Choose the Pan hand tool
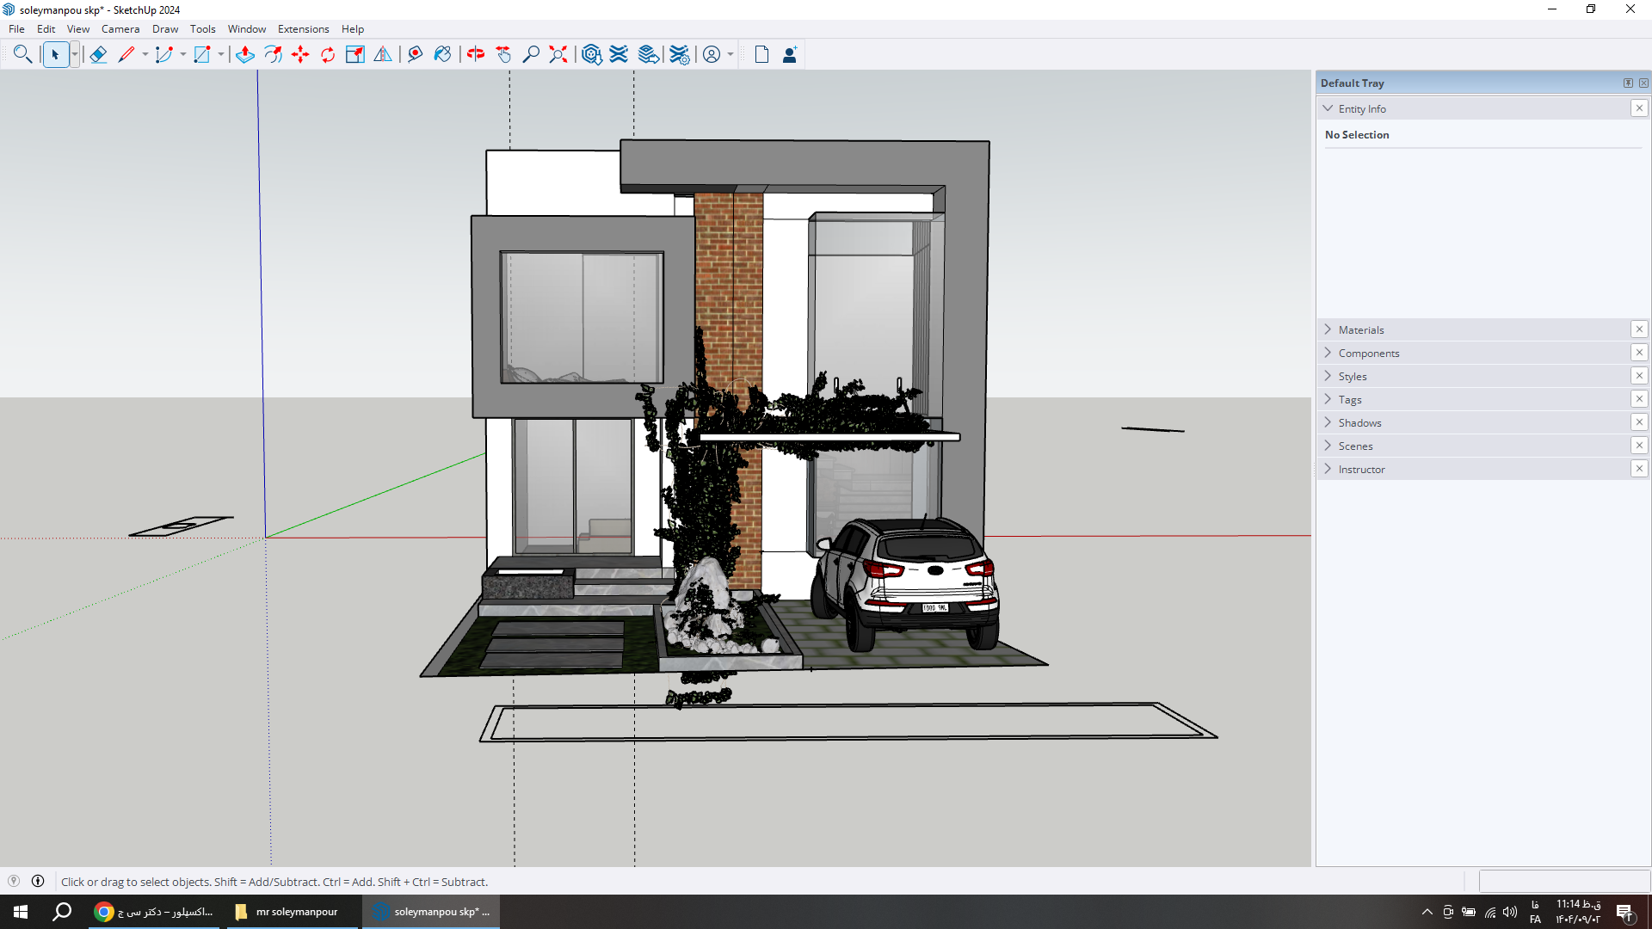Screen dimensions: 1652x929 [503, 54]
